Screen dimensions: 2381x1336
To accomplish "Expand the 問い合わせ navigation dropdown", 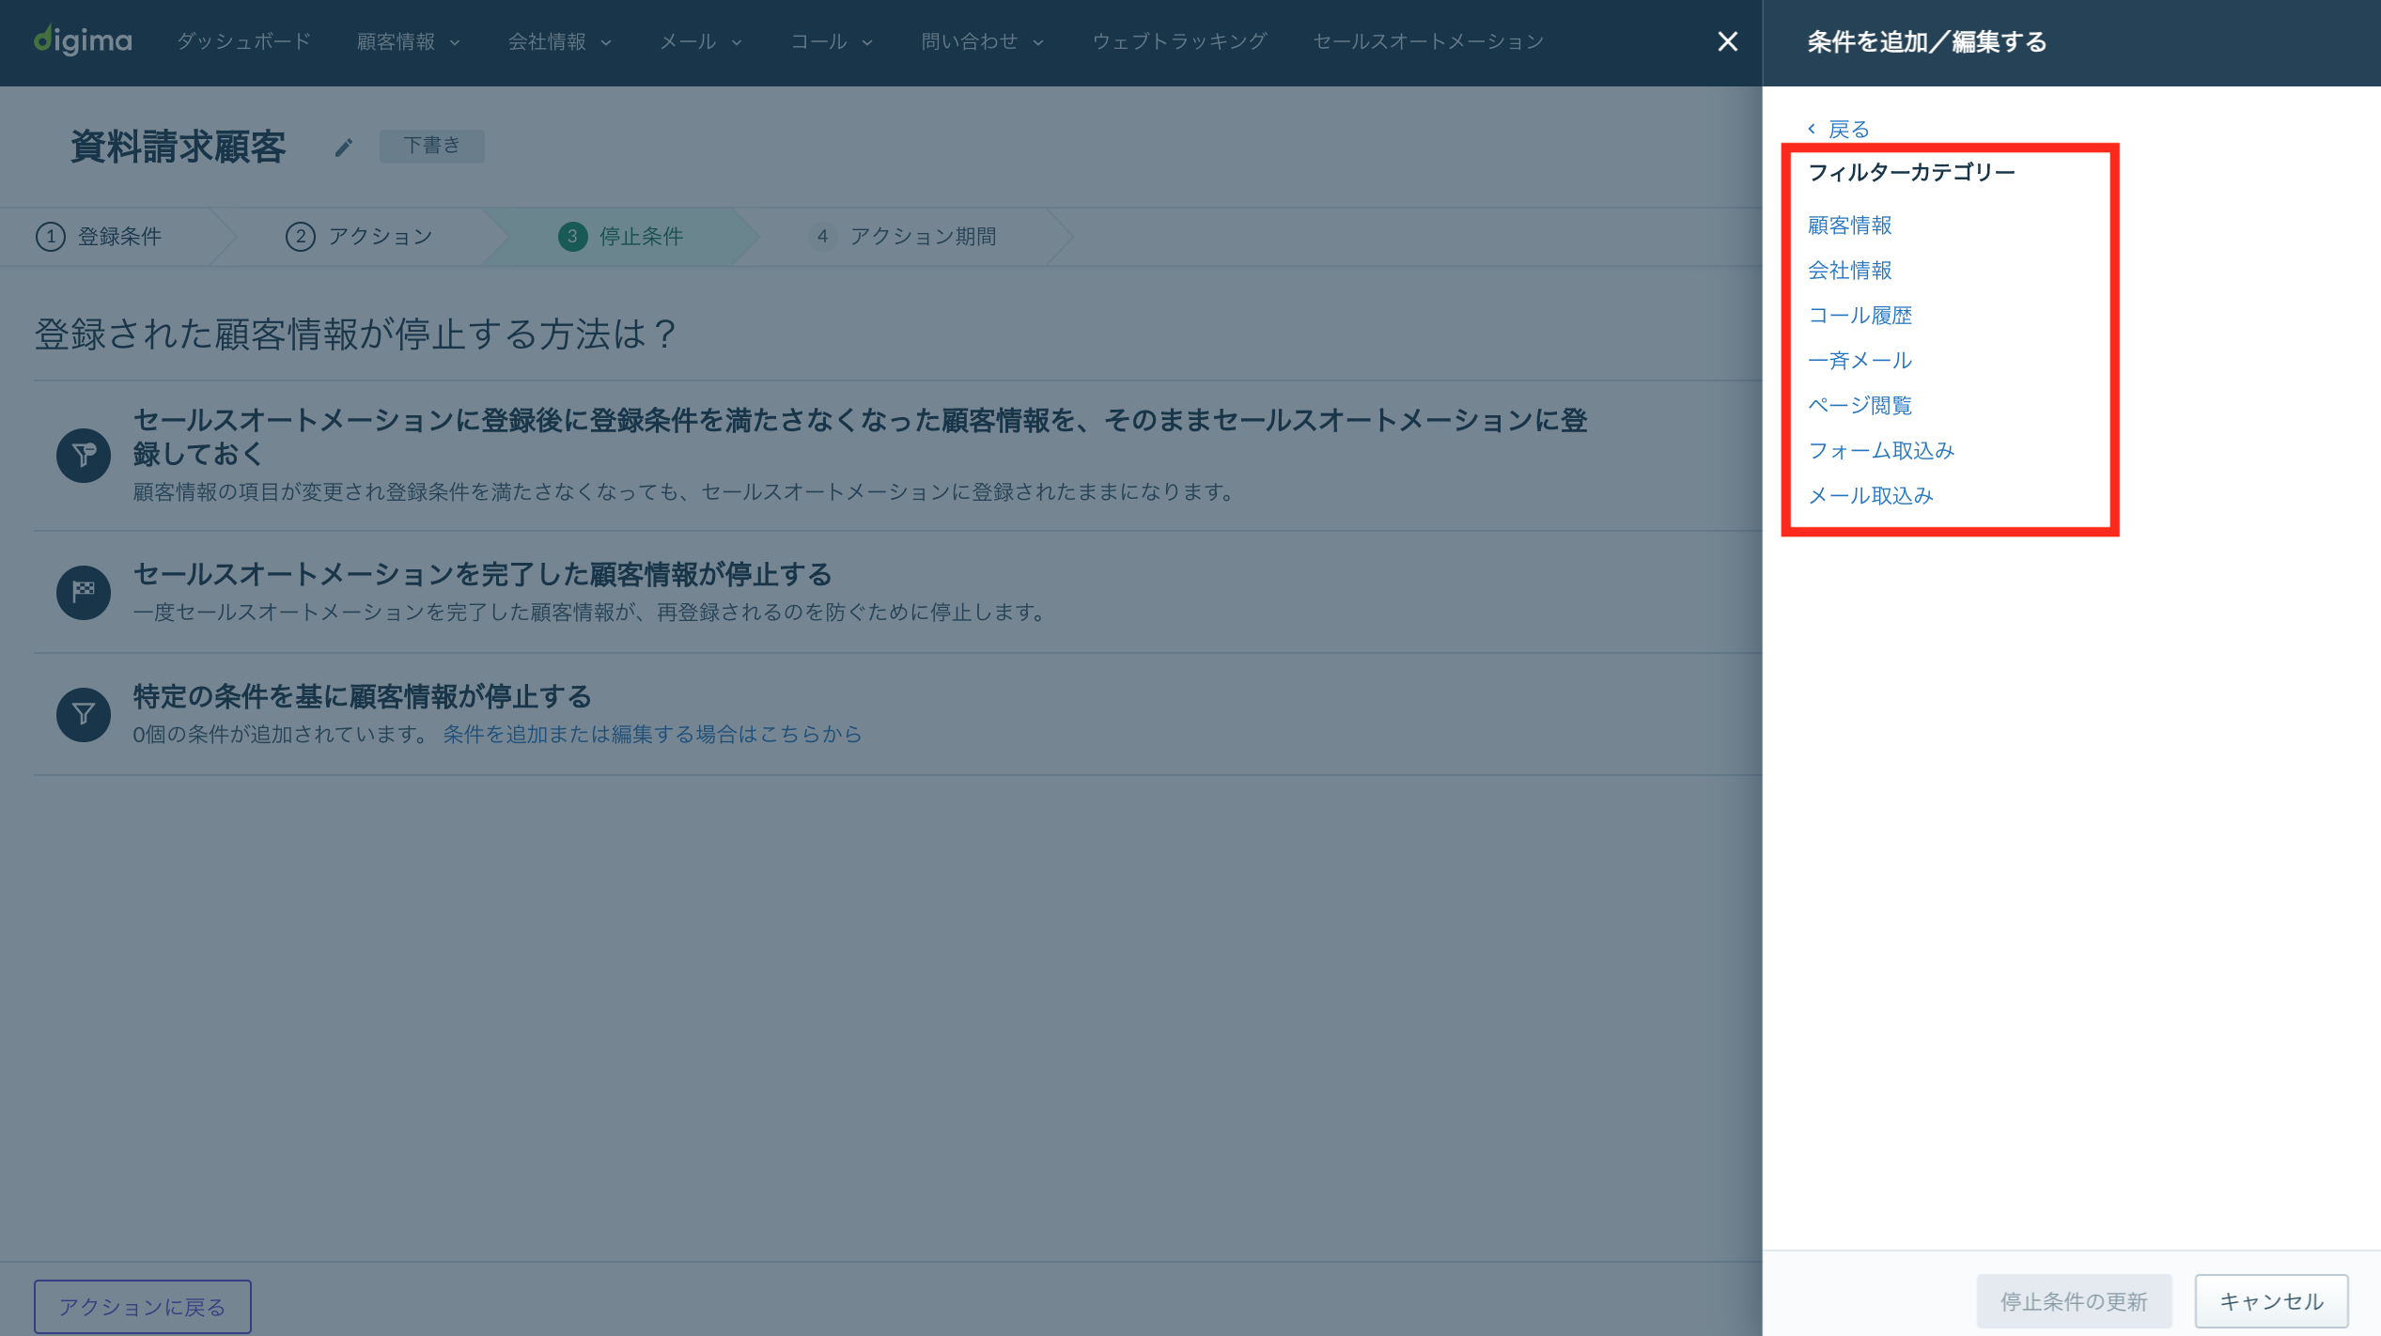I will click(982, 41).
